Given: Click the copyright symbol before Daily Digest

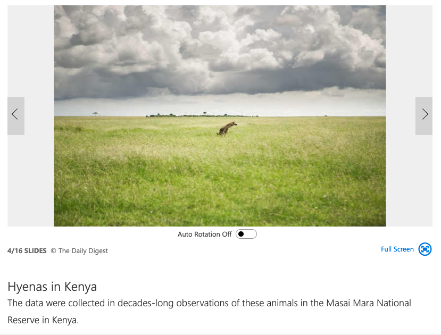Looking at the screenshot, I should [x=53, y=250].
